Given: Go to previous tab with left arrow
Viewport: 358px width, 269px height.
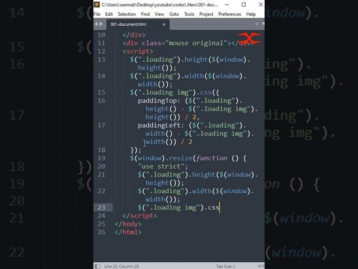Looking at the screenshot, I should (96, 24).
